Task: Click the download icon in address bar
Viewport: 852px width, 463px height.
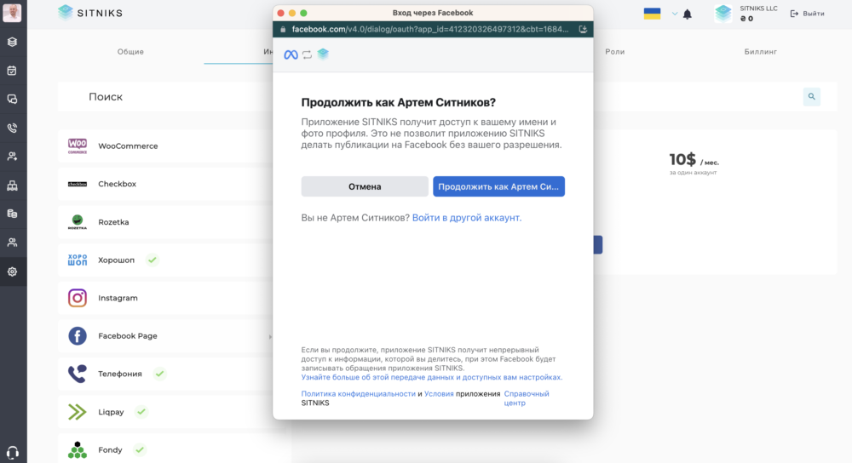Action: click(583, 29)
